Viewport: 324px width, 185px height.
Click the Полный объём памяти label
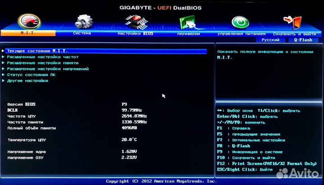[31, 128]
